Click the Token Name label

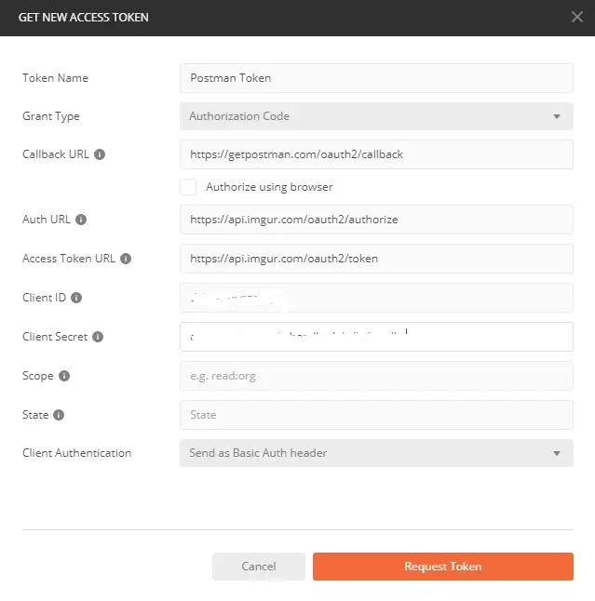point(55,78)
